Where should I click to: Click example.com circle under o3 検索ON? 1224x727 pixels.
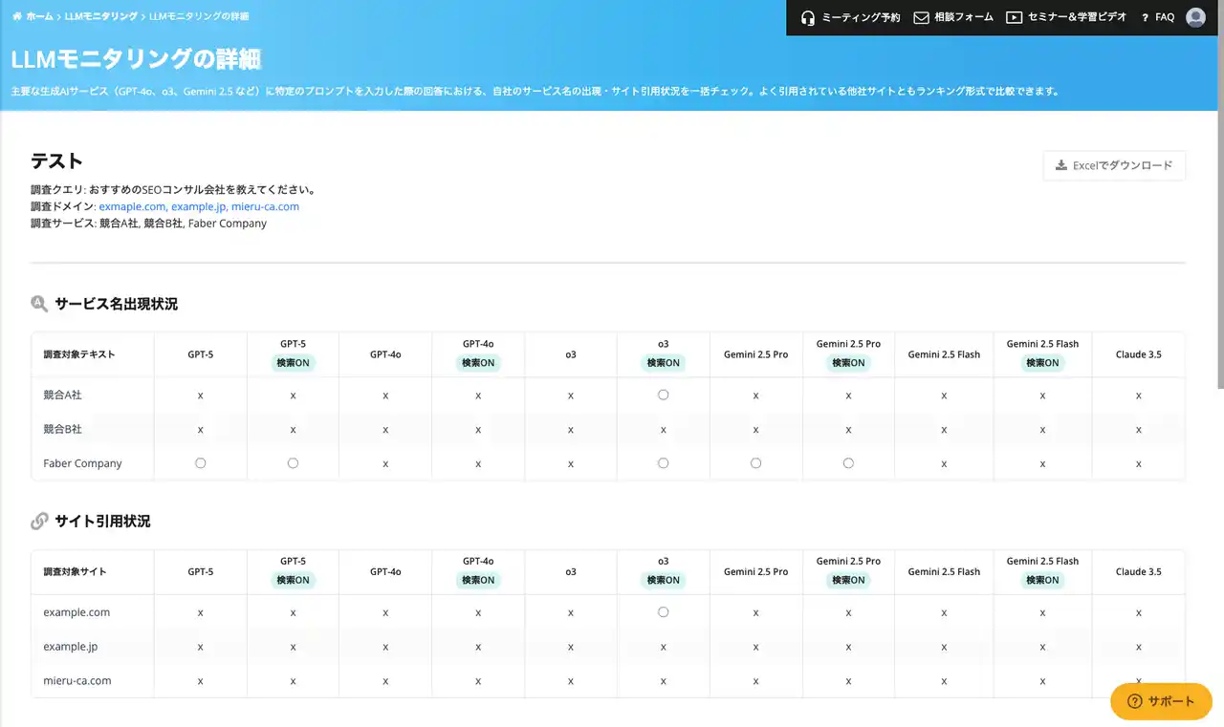pos(663,612)
